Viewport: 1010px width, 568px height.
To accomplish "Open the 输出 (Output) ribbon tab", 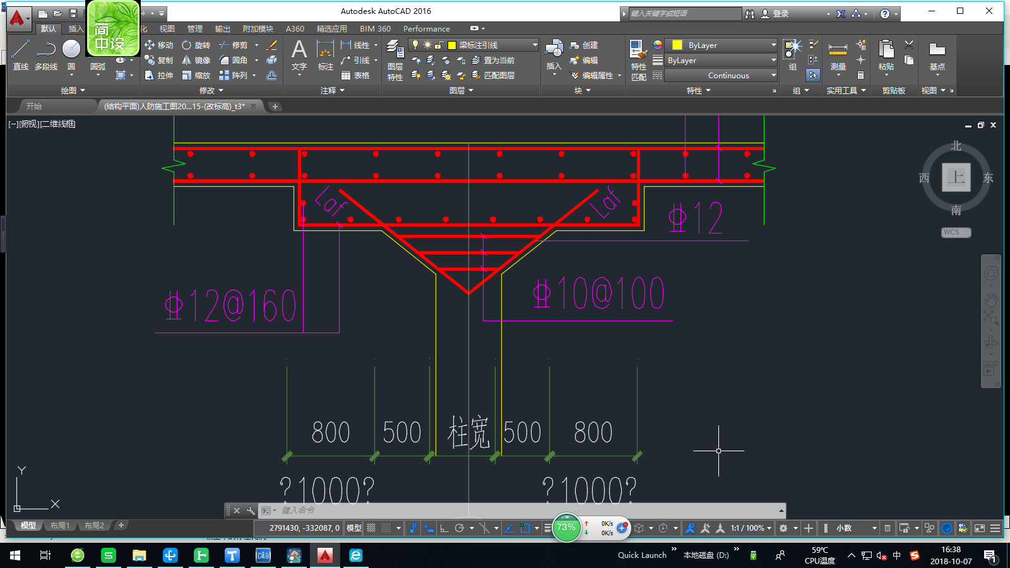I will pyautogui.click(x=222, y=28).
